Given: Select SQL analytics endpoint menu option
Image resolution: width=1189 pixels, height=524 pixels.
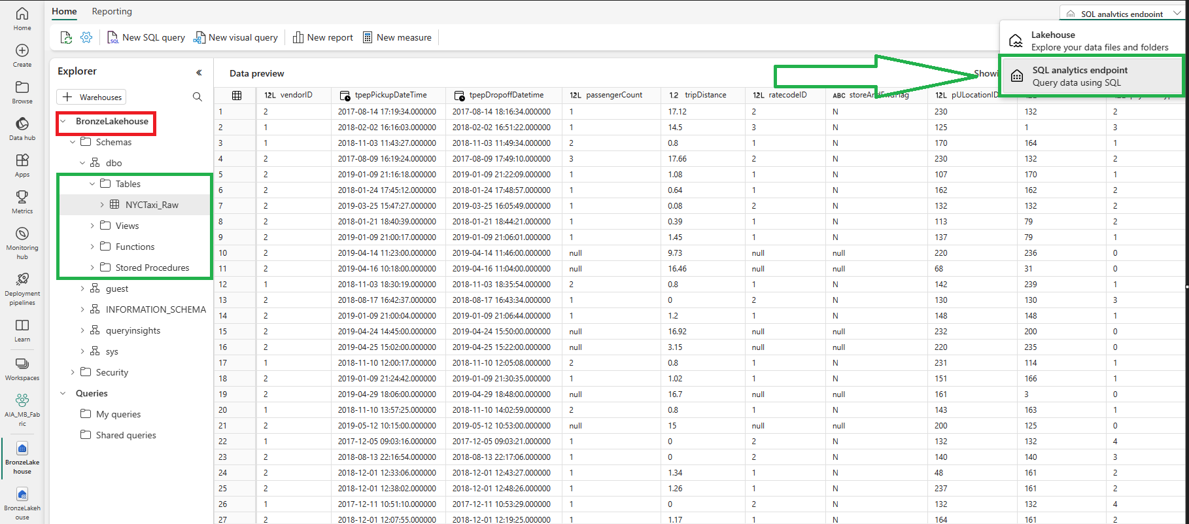Looking at the screenshot, I should click(1092, 76).
